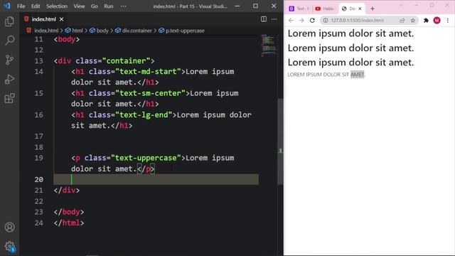455x256 pixels.
Task: Maximize the VS Code window
Action: pyautogui.click(x=255, y=6)
